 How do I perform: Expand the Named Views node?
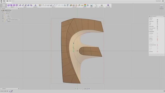click(3, 12)
